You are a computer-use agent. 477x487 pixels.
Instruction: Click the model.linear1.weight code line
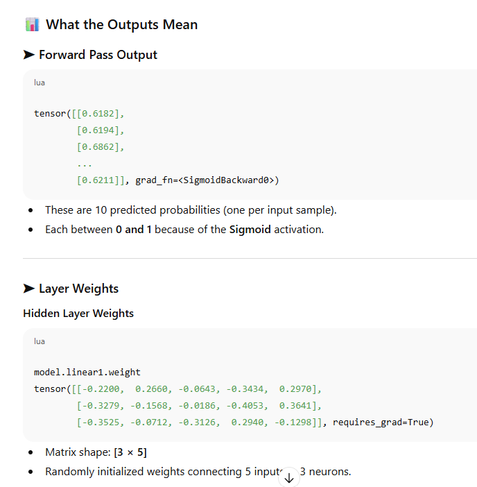tap(87, 372)
